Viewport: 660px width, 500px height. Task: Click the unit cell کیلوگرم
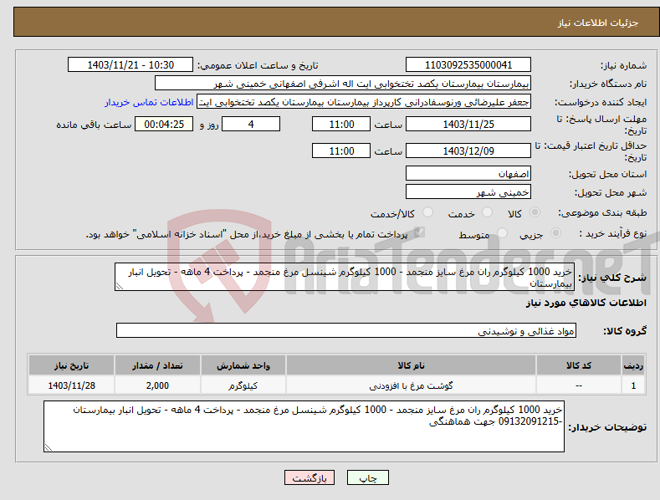[243, 385]
